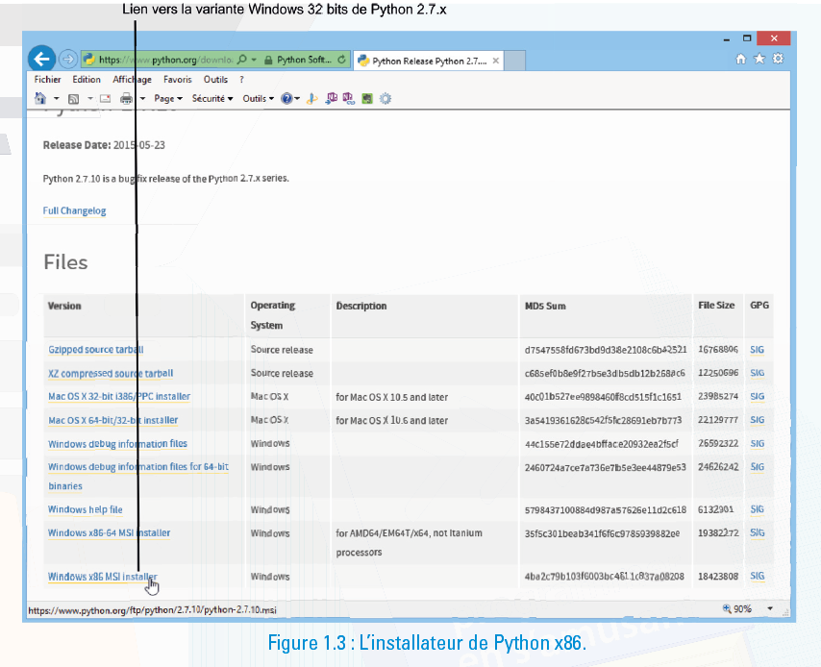This screenshot has width=821, height=667.
Task: Open Mac OS X 32-bit i386/PPC installer link
Action: (x=119, y=396)
